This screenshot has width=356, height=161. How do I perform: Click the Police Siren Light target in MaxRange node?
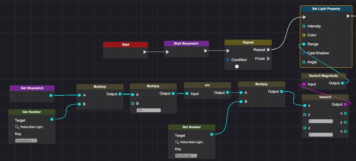click(191, 142)
